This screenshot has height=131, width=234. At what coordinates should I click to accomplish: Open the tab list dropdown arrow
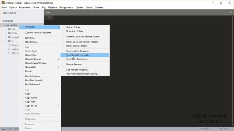point(231,12)
